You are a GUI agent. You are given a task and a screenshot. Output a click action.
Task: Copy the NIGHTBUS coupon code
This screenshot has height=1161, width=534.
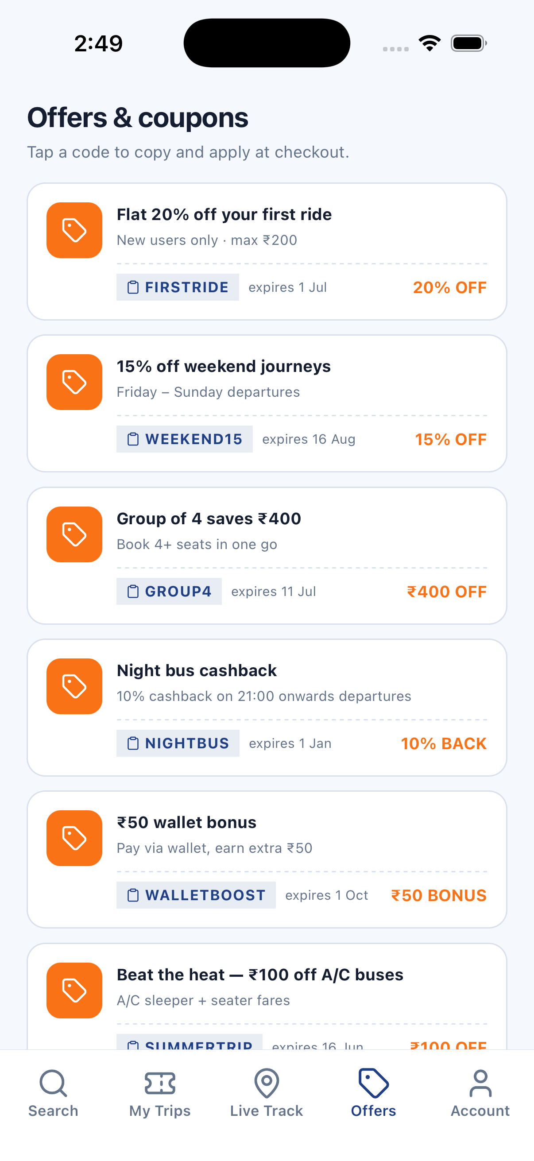(x=178, y=743)
